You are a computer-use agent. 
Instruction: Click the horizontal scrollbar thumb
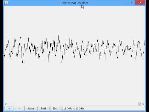[x=139, y=104]
